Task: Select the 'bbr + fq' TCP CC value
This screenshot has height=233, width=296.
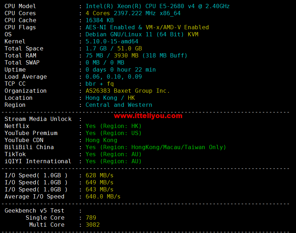Action: pos(99,84)
